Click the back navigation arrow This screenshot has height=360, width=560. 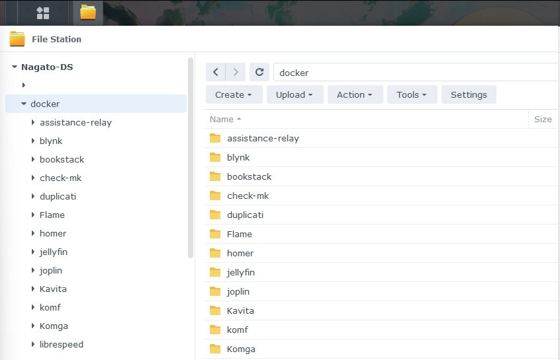[216, 72]
